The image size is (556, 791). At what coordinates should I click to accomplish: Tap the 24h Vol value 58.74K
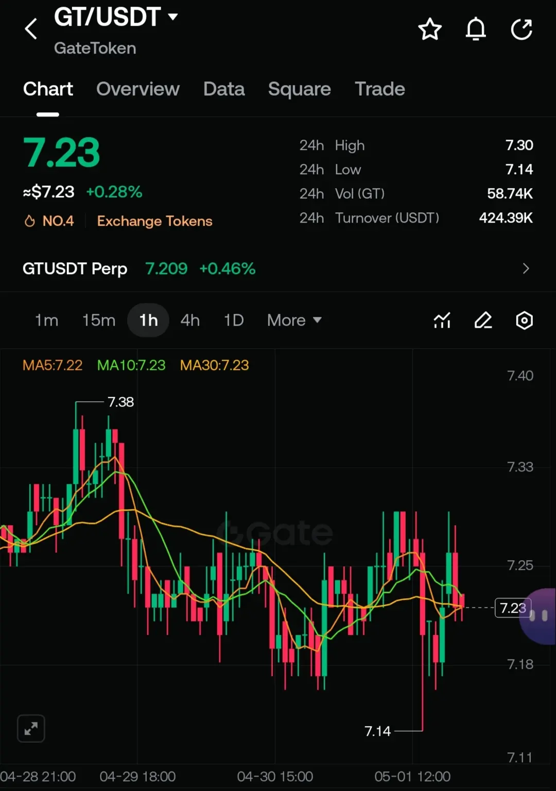click(510, 194)
